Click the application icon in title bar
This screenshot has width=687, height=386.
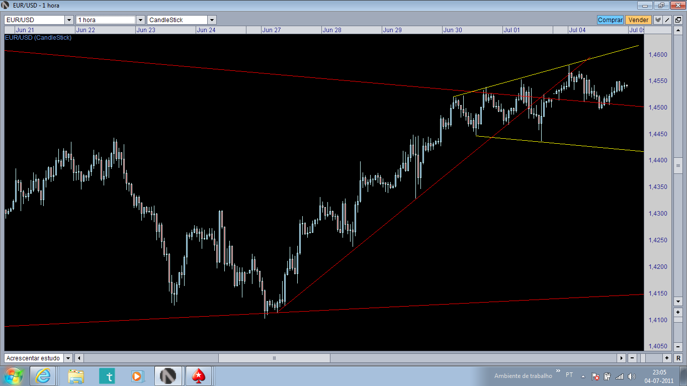[6, 5]
